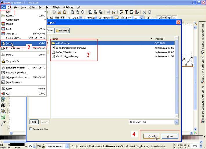The height and width of the screenshot is (149, 206).
Task: Click the Zoom to fit drawing icon
Action: point(77,12)
